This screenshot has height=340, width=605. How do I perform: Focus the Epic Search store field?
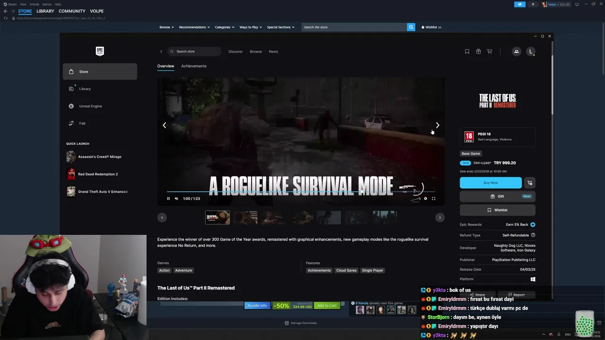[195, 51]
